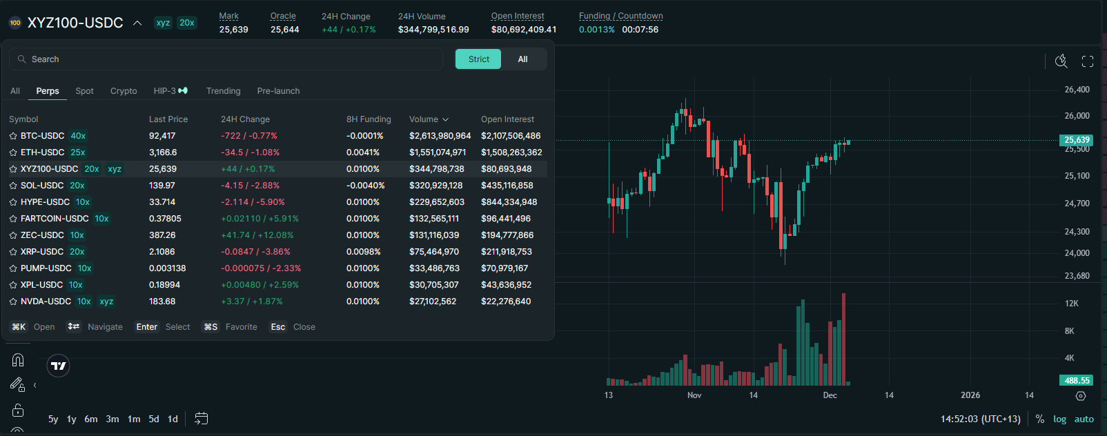Toggle auto scale on the chart
1107x436 pixels.
coord(1084,419)
